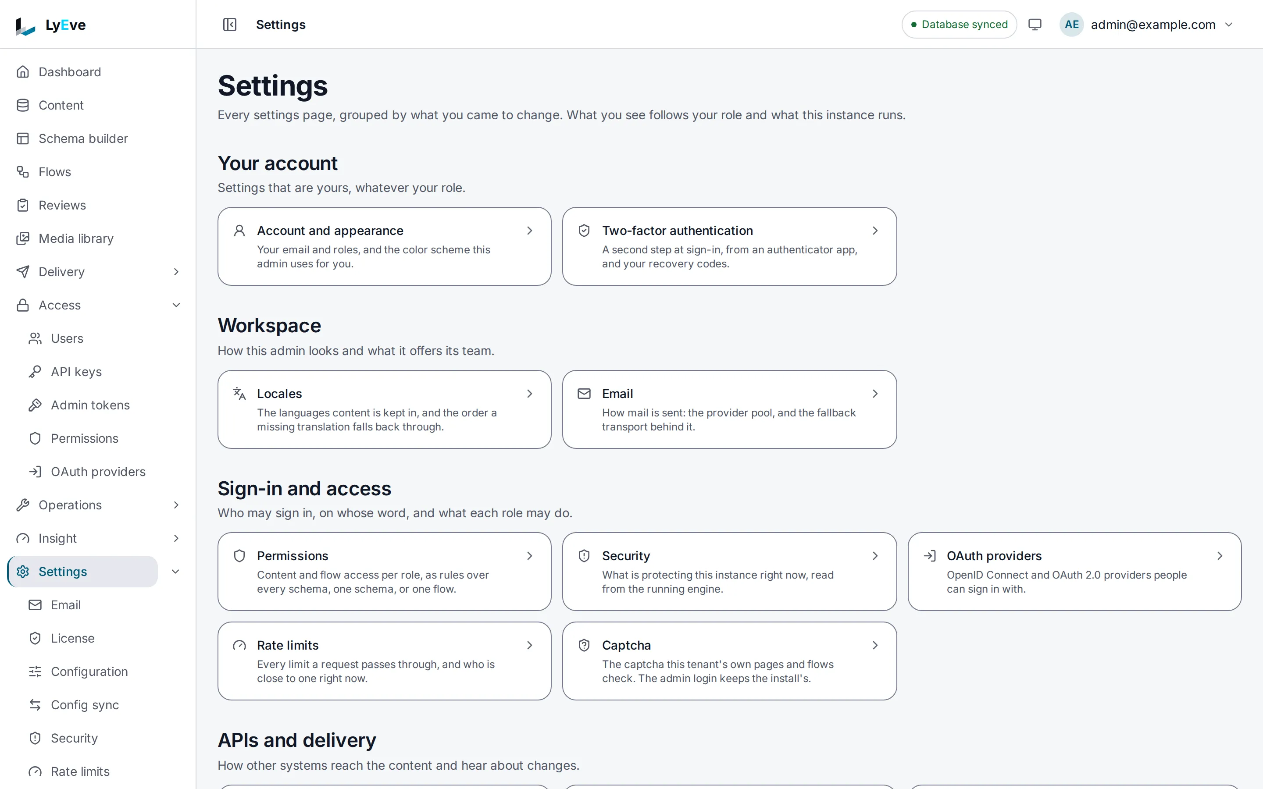
Task: Open the Account and appearance card
Action: (x=384, y=246)
